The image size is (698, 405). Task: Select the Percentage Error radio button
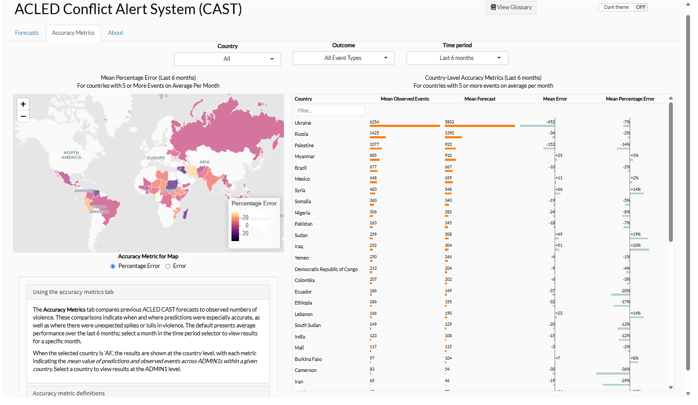[x=113, y=267]
